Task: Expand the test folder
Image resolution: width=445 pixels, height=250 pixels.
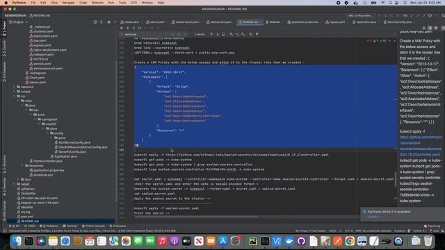Action: (18, 179)
